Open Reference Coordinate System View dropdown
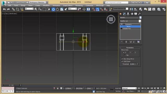167x94 pixels. 73,9
